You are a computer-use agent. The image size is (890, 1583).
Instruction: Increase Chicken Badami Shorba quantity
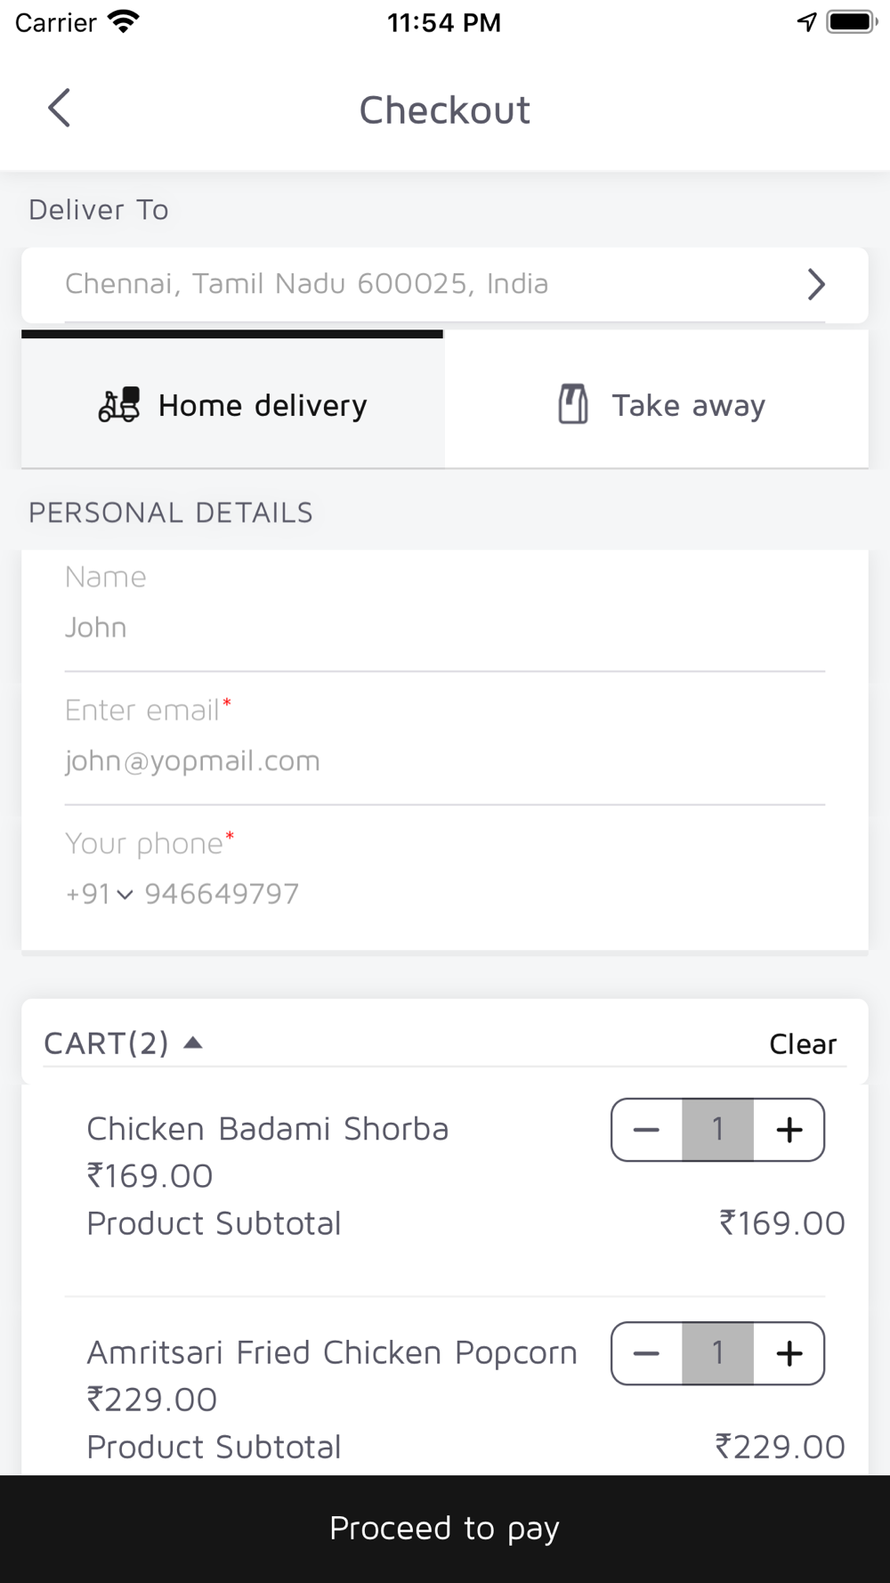(x=789, y=1130)
